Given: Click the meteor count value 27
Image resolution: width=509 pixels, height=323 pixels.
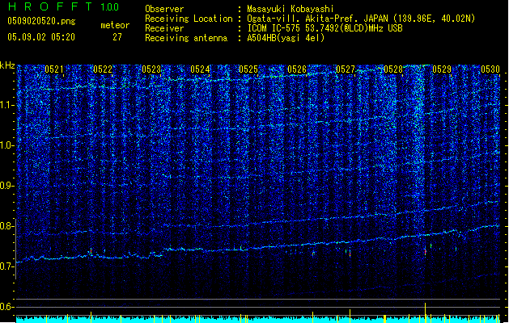Looking at the screenshot, I should pyautogui.click(x=117, y=37).
